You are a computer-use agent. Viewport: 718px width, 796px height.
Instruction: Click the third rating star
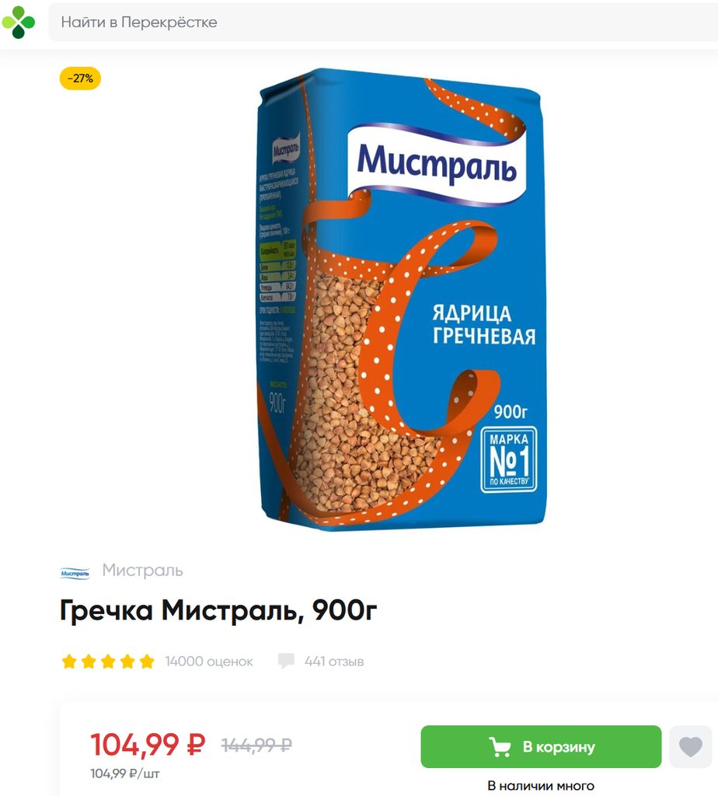(x=108, y=662)
